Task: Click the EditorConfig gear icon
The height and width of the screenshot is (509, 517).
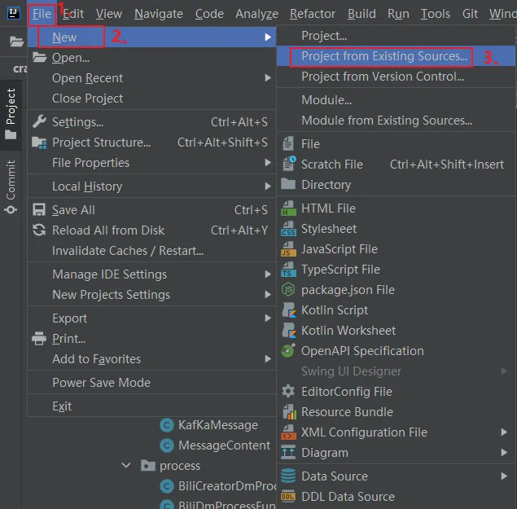Action: pyautogui.click(x=288, y=392)
